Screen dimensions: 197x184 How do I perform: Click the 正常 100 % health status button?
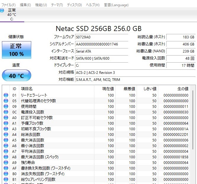[x=17, y=50]
